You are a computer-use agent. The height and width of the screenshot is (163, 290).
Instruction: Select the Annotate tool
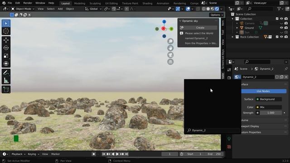6,72
